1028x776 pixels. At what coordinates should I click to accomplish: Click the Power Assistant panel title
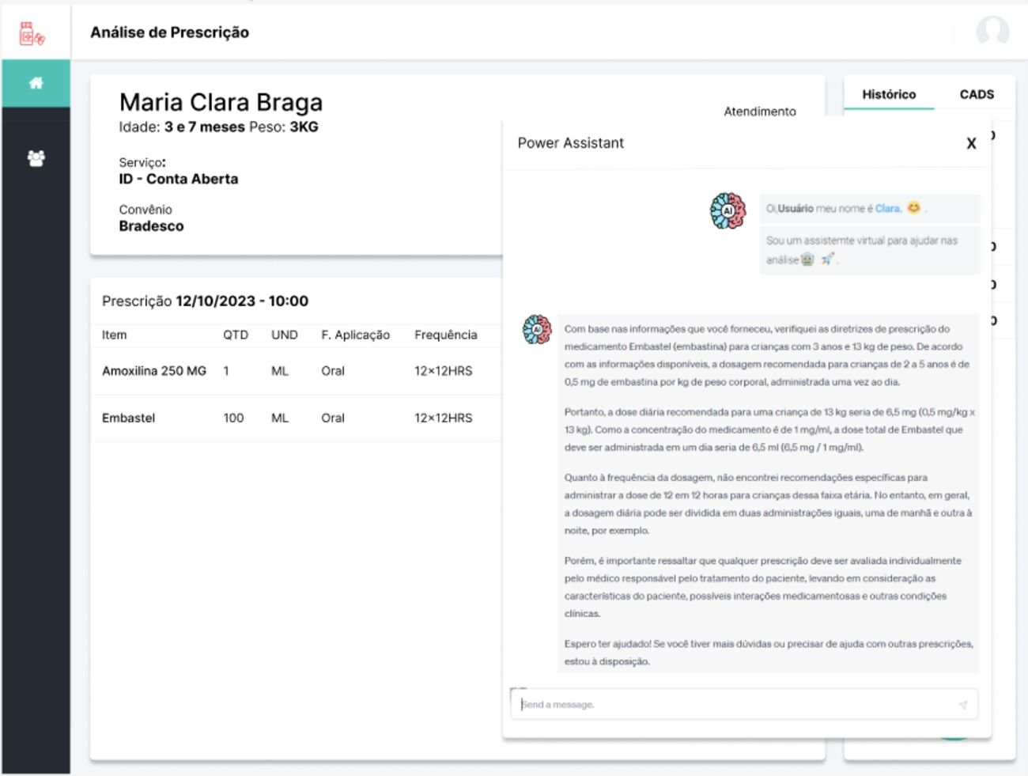click(x=570, y=143)
